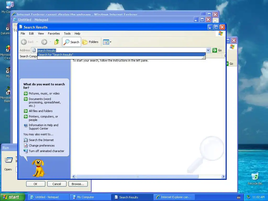
Task: Switch to Internet Explorer taskbar button
Action: click(x=174, y=197)
